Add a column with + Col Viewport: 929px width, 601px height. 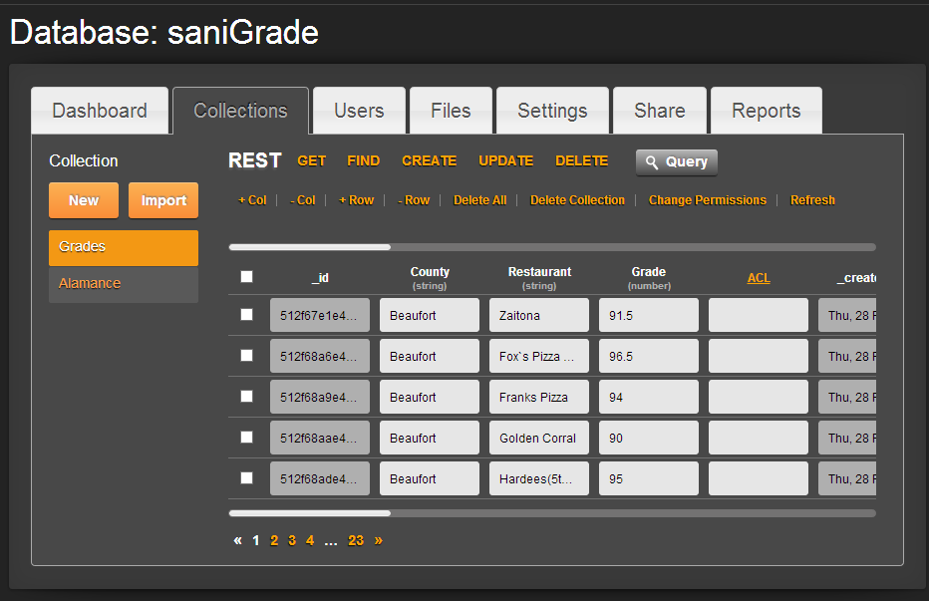click(252, 200)
